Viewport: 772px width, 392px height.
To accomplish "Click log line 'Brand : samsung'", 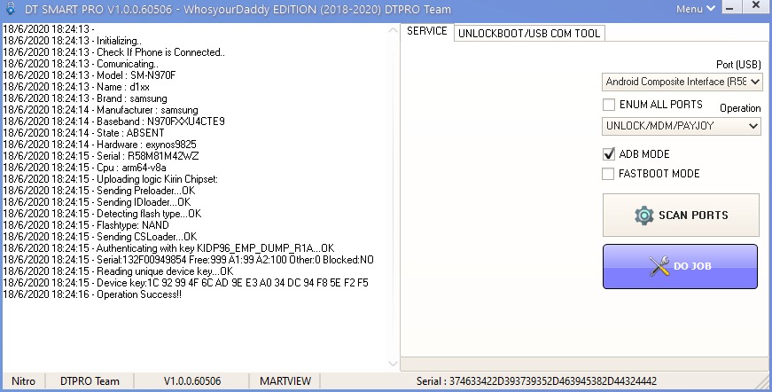I will click(85, 98).
